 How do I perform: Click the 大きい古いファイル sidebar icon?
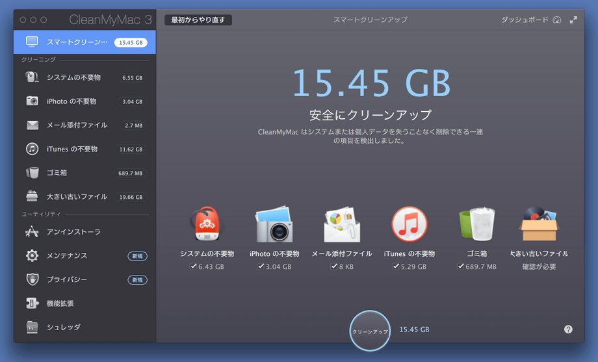point(32,196)
